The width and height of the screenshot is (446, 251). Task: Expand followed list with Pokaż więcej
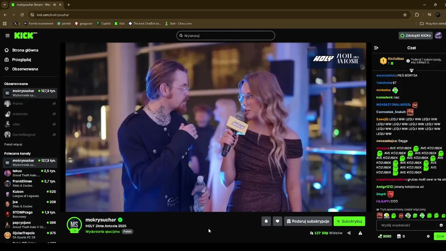13,144
